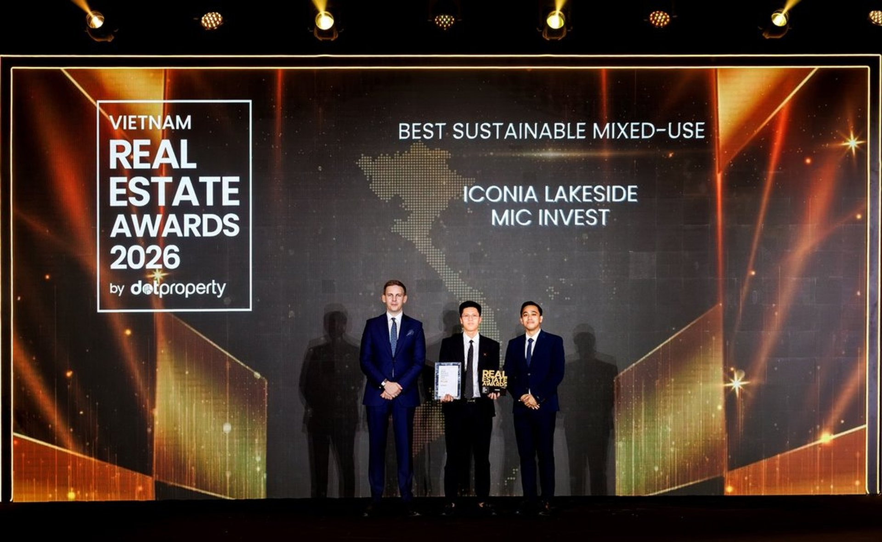
Task: Click the framed certificate held by winner
Action: (447, 381)
